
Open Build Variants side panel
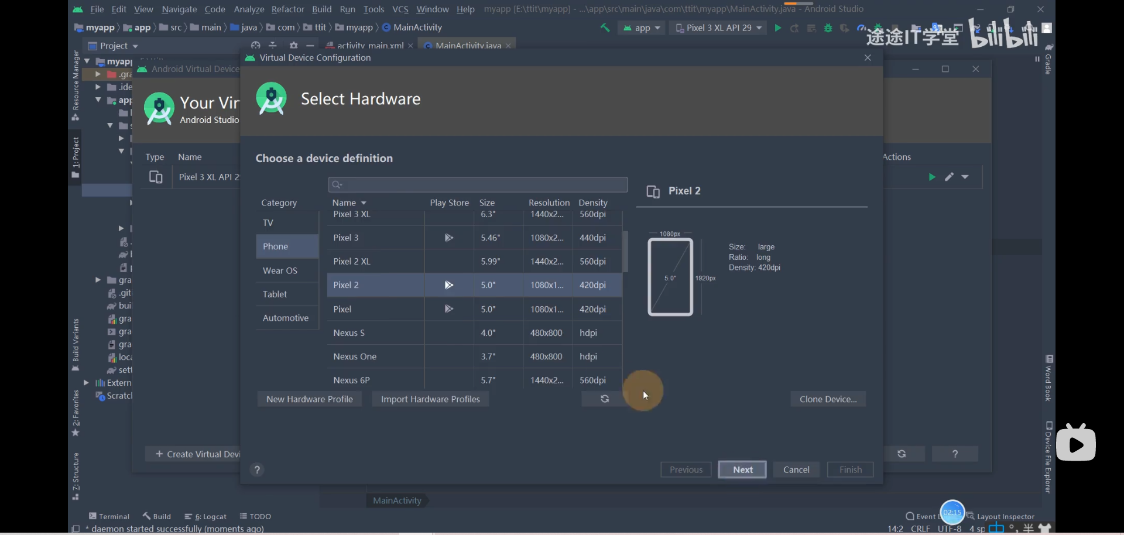pyautogui.click(x=76, y=345)
